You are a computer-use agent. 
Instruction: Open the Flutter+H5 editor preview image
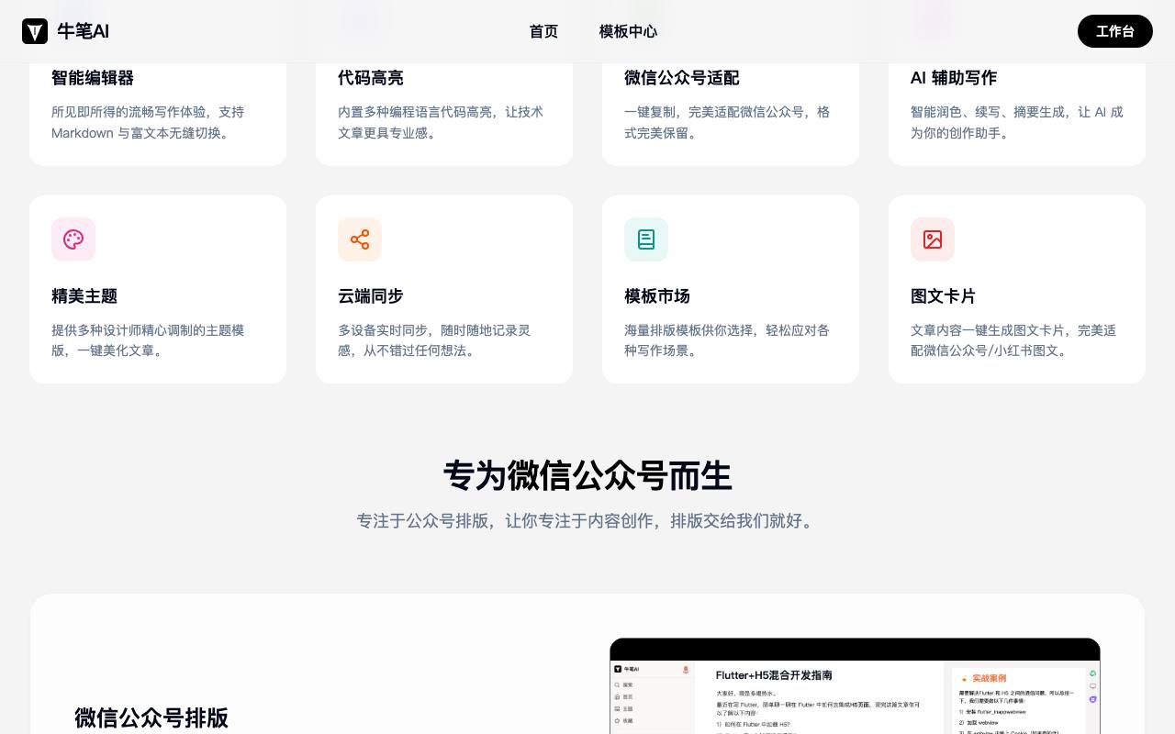pyautogui.click(x=855, y=686)
